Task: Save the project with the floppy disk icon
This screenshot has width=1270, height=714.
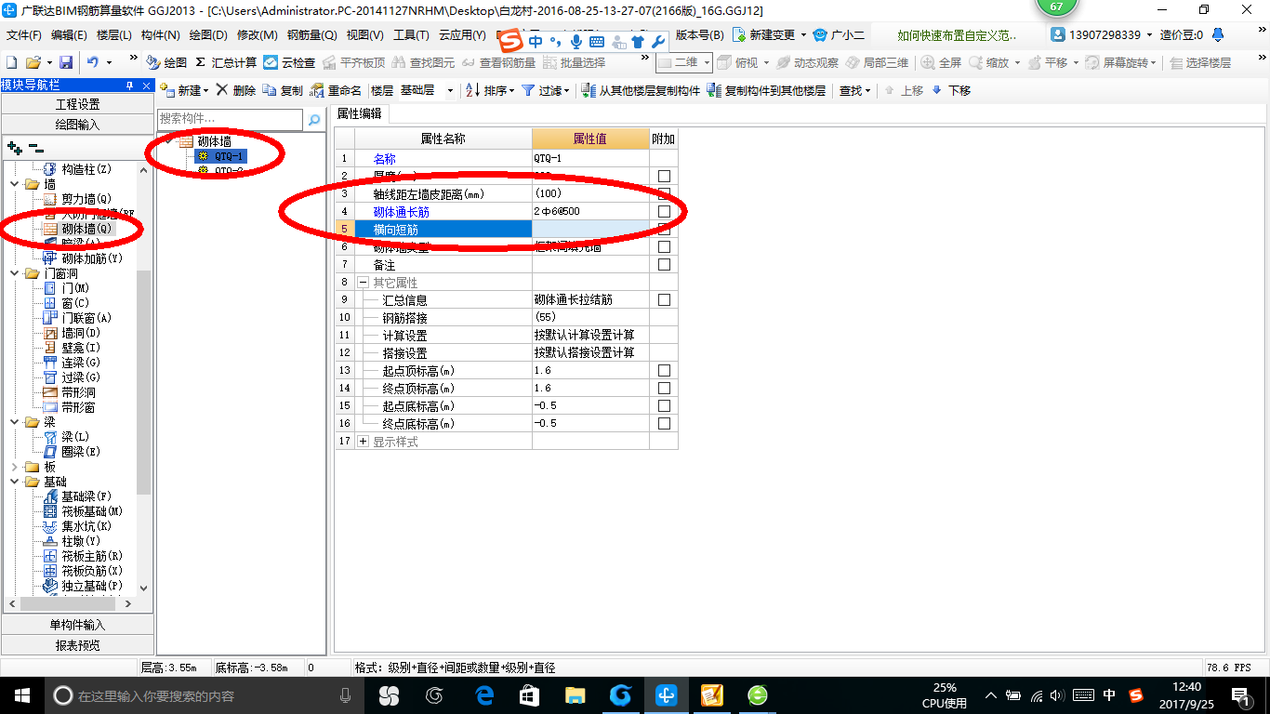Action: [x=66, y=62]
